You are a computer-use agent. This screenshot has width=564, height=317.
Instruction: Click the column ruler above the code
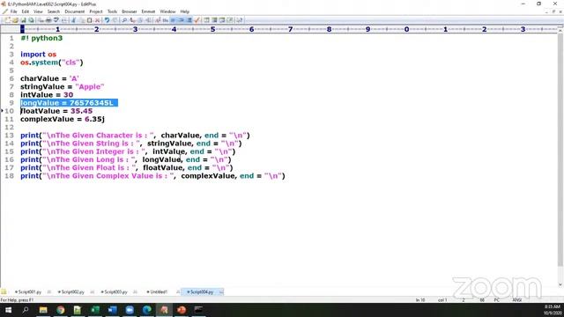pos(278,29)
